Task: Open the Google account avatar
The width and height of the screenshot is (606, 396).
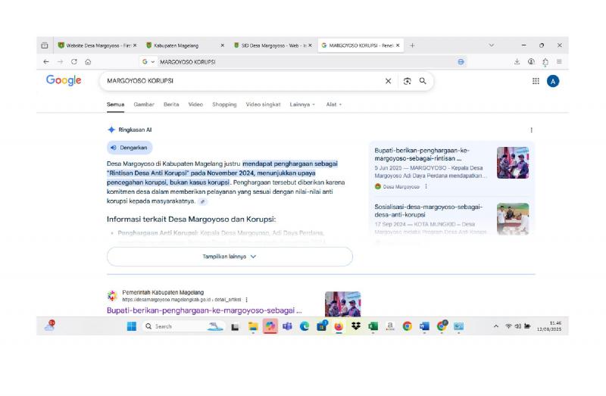Action: (553, 81)
